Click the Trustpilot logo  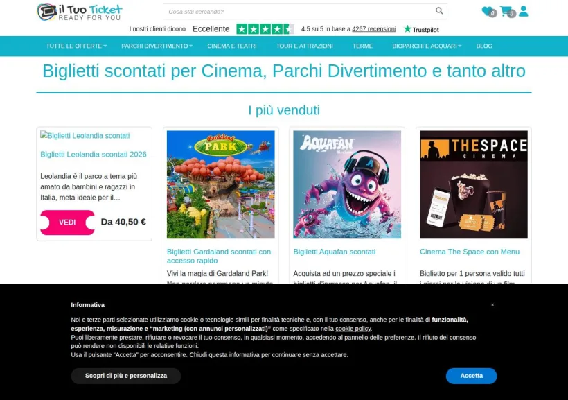coord(421,29)
